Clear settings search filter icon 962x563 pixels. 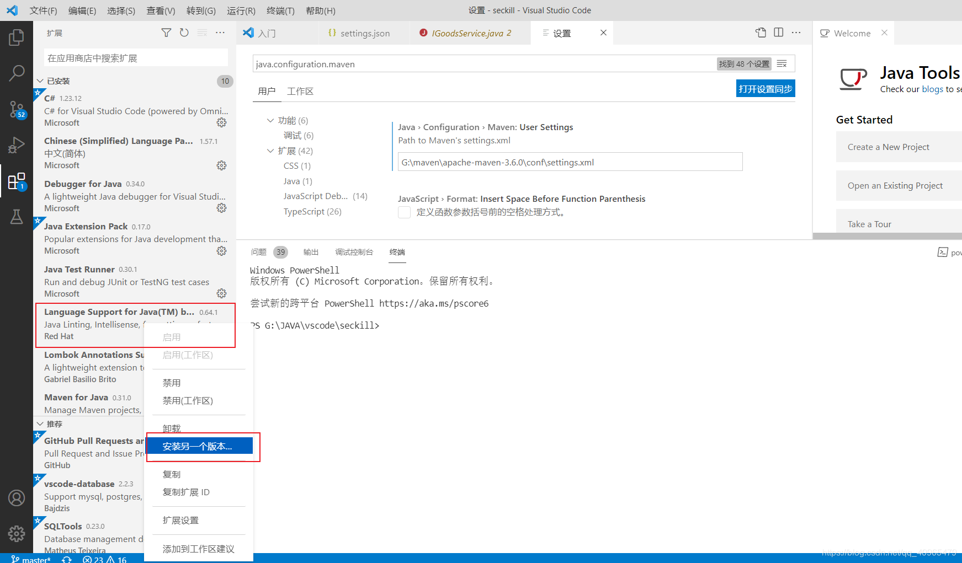(782, 64)
